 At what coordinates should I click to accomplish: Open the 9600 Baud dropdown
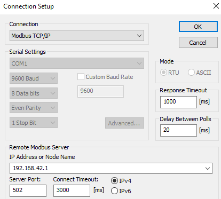34,78
